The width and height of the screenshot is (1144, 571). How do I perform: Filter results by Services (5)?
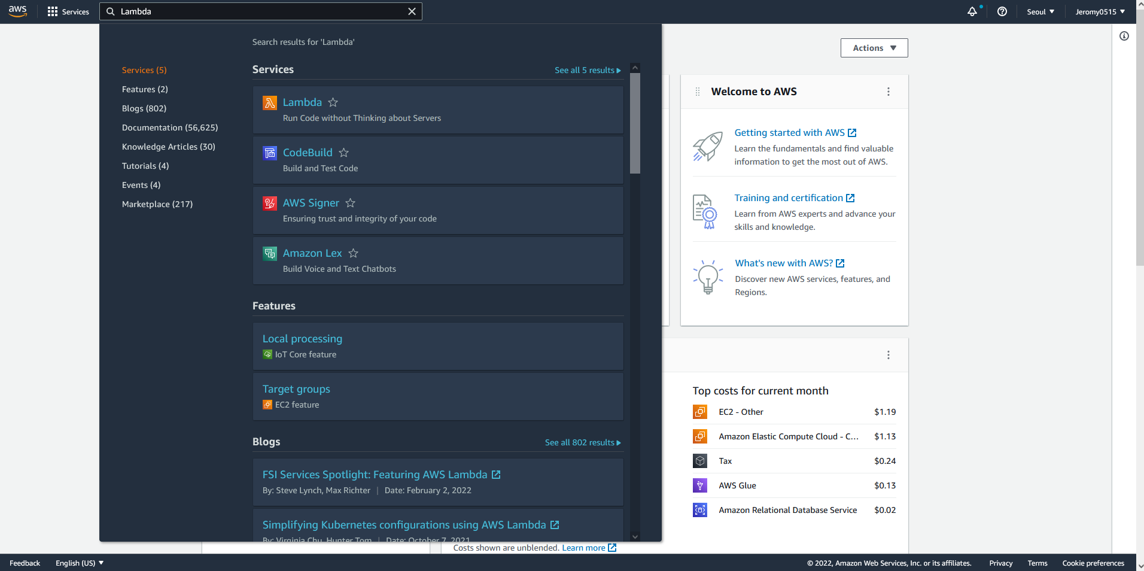[144, 70]
